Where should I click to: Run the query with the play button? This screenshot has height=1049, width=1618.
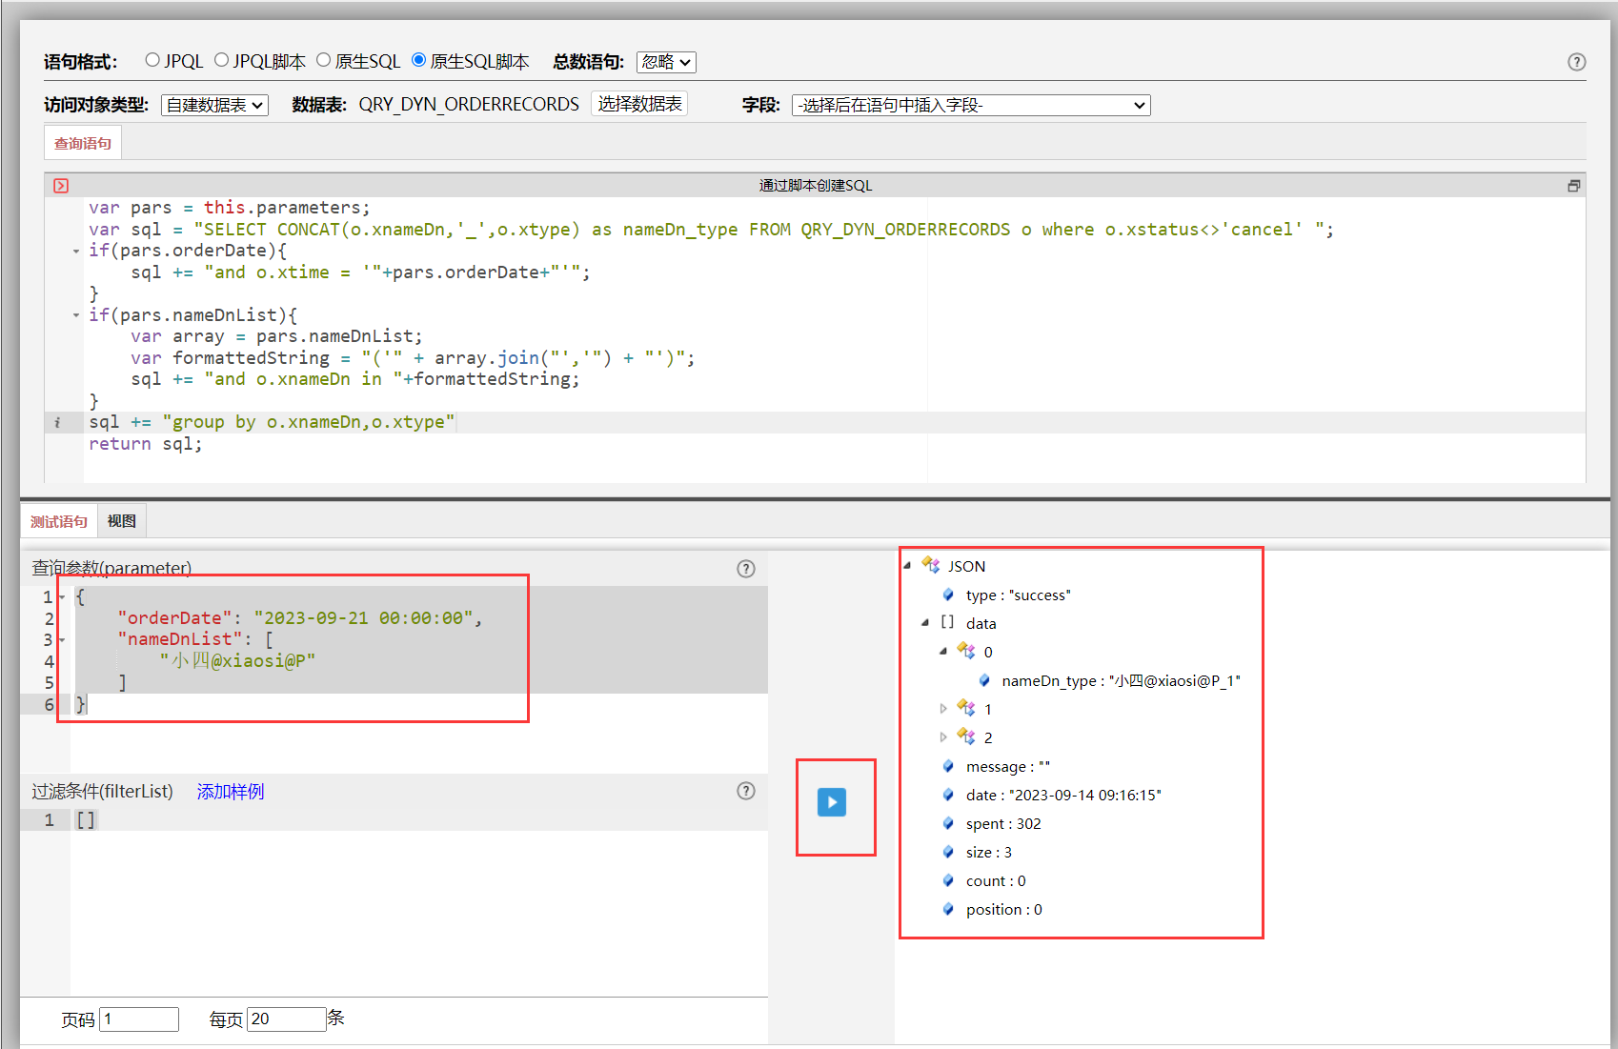[x=831, y=802]
